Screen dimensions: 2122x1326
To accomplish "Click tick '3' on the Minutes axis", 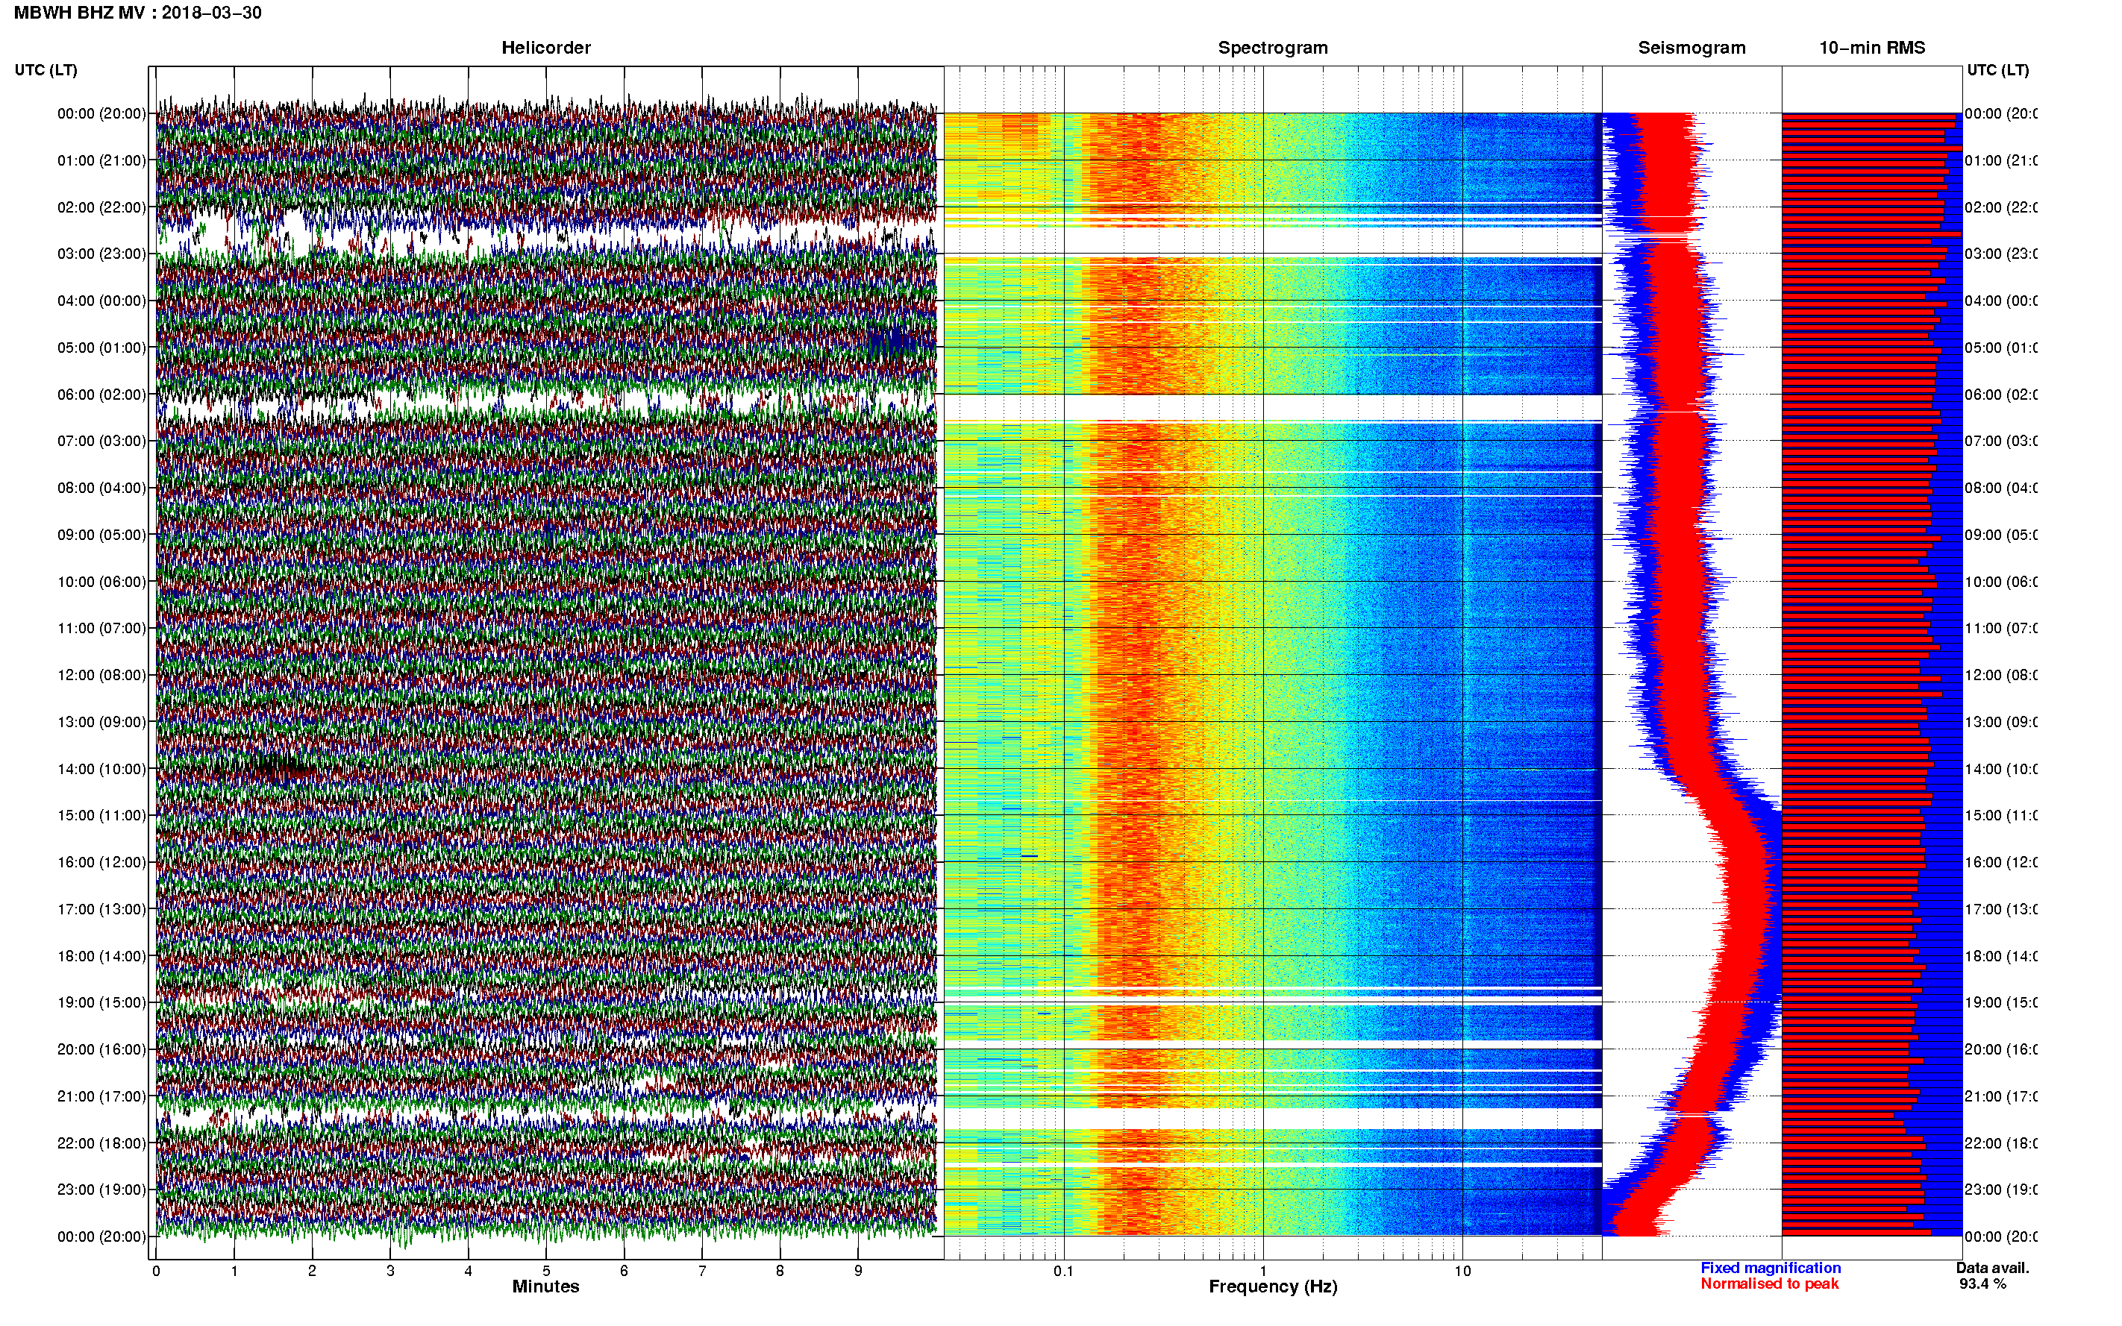I will pos(390,1271).
